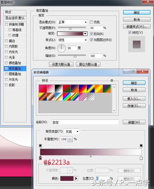
Task: Click the stop color (颜色) swatch
Action: (67, 178)
